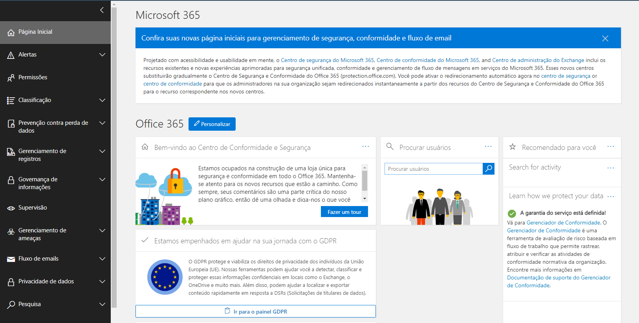Click the welcome text scrollbar down arrow
Image resolution: width=639 pixels, height=323 pixels.
pyautogui.click(x=365, y=199)
